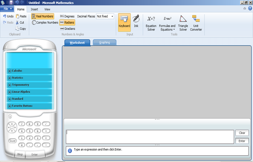Click calculator key 9
This screenshot has height=162, width=253.
(x=37, y=124)
